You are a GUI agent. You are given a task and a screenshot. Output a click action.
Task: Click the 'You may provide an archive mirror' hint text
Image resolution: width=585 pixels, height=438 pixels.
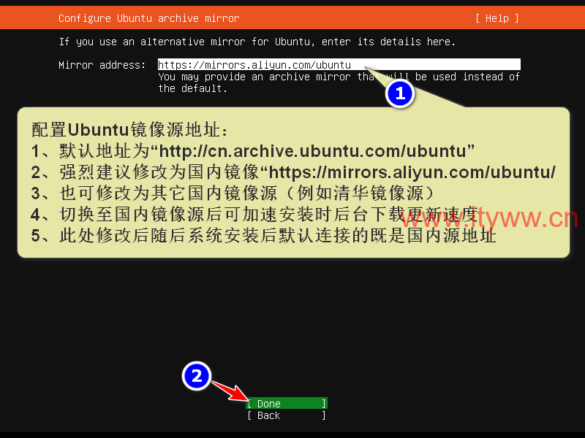[339, 82]
